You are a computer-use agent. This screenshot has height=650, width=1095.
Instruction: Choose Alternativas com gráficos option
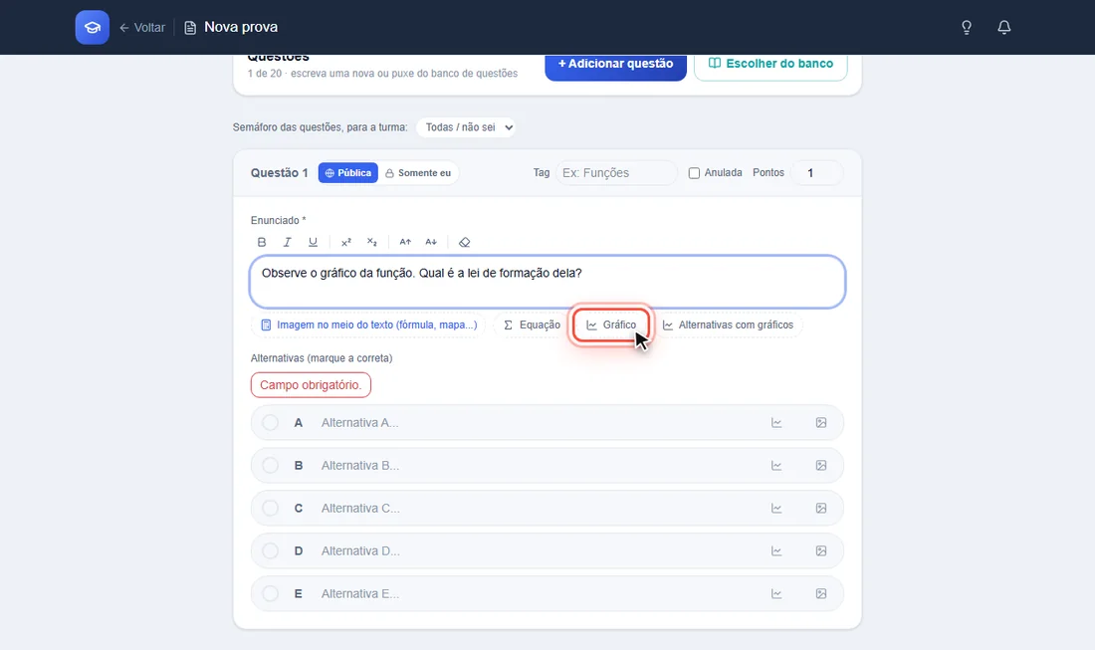728,325
